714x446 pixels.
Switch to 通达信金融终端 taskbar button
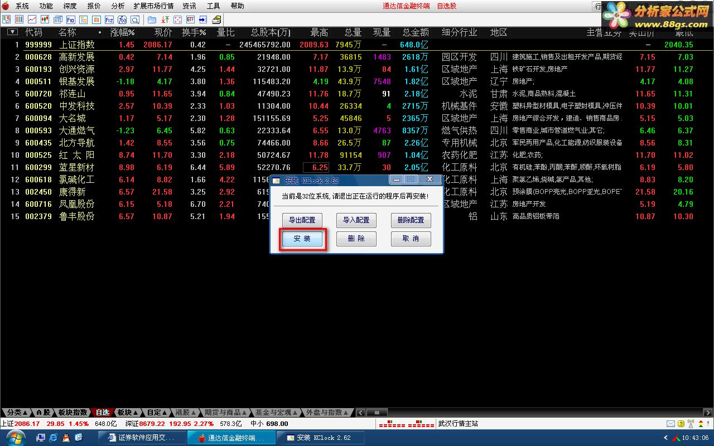pyautogui.click(x=231, y=438)
